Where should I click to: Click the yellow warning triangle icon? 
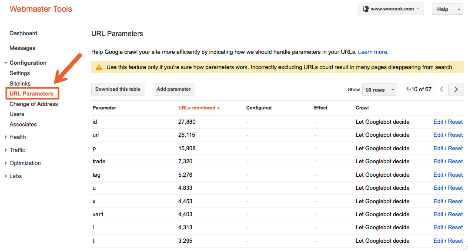(x=99, y=67)
